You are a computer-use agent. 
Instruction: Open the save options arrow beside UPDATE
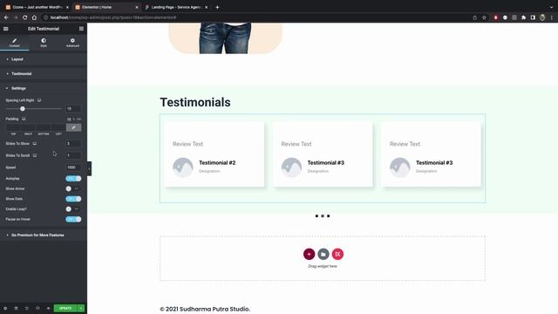click(81, 308)
